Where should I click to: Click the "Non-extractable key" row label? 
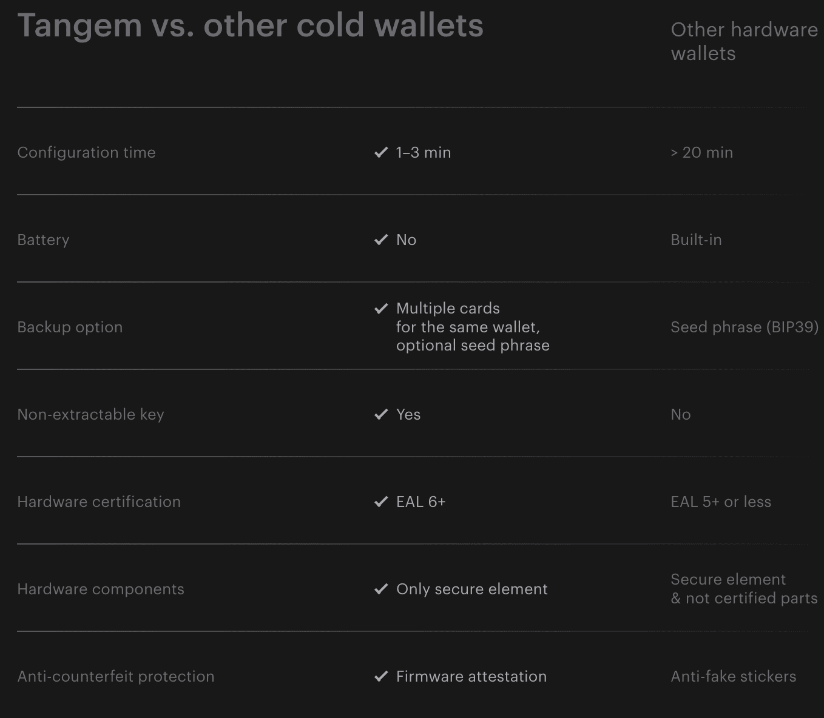point(90,414)
